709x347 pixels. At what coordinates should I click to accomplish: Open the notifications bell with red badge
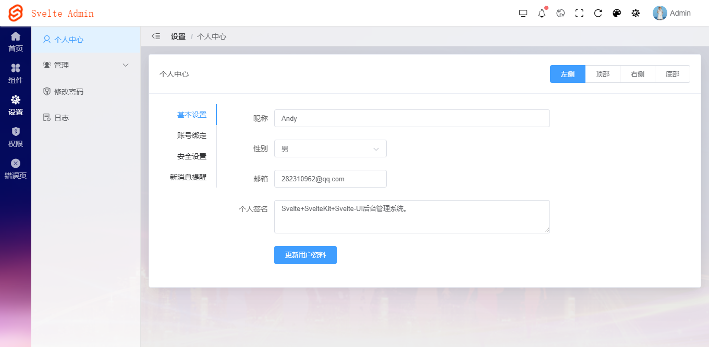point(542,13)
